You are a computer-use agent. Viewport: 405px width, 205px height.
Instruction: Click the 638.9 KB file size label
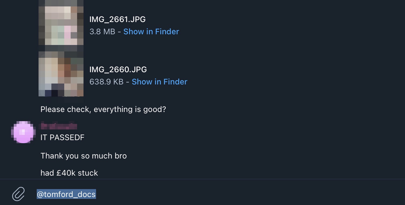tap(106, 82)
